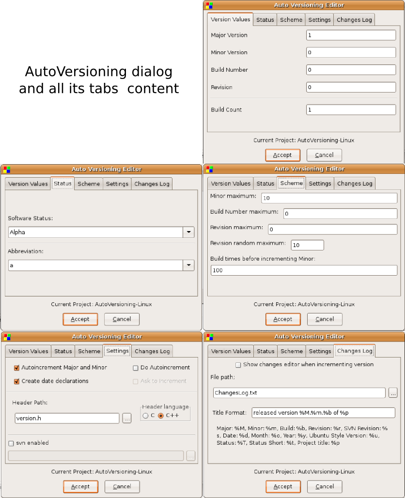The height and width of the screenshot is (498, 405).
Task: Click the Major Version input field
Action: 350,35
